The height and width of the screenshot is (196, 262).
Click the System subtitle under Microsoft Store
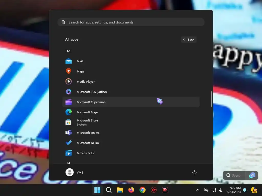82,125
